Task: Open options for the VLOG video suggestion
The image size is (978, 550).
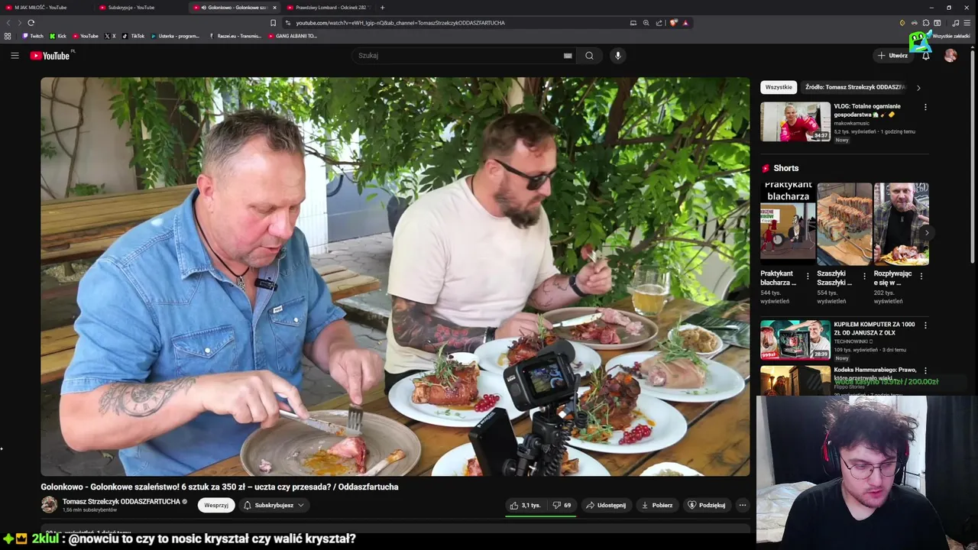Action: (x=925, y=107)
